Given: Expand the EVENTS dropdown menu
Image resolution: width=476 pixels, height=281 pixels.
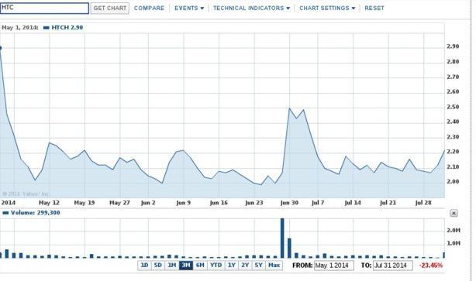Looking at the screenshot, I should (189, 9).
